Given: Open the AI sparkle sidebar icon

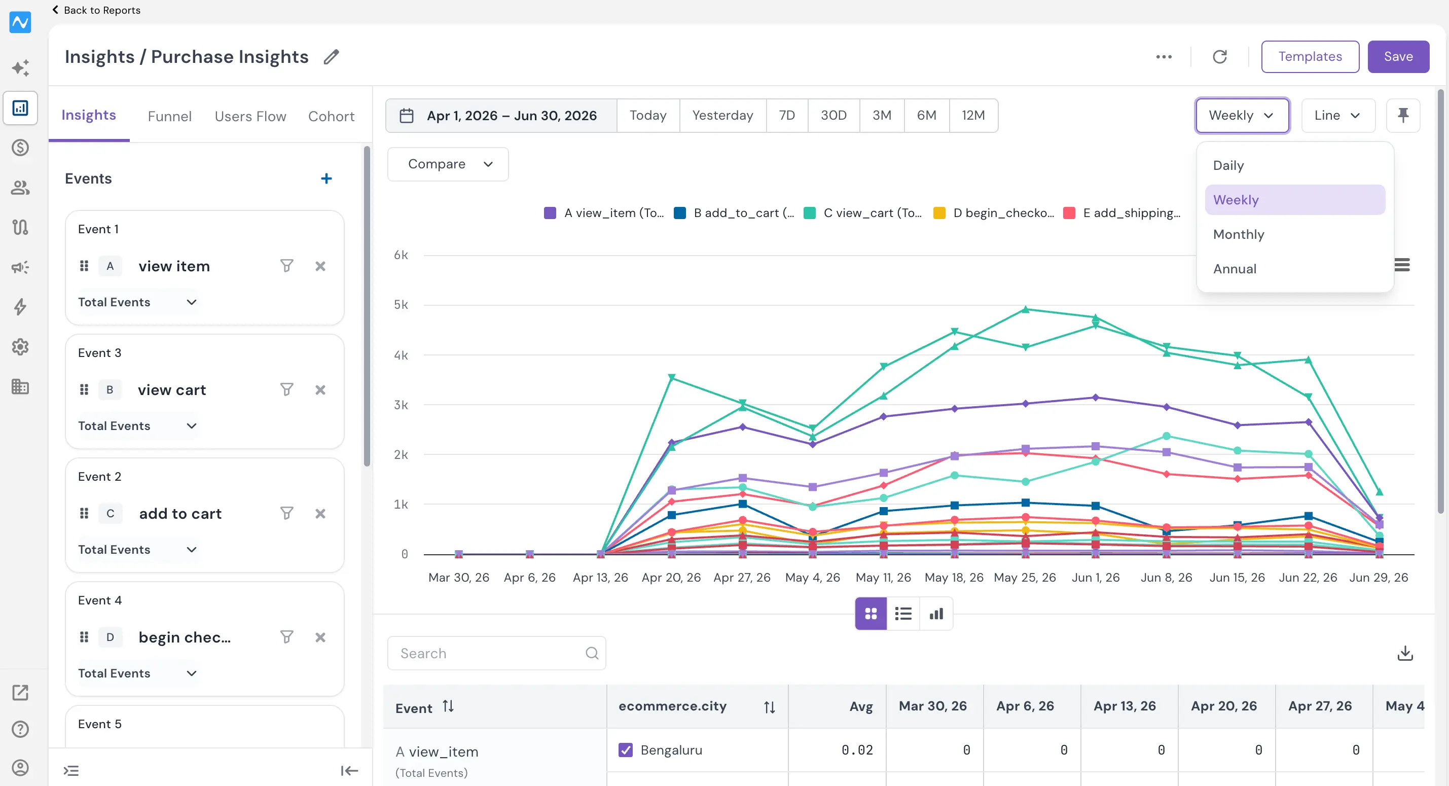Looking at the screenshot, I should [x=20, y=68].
